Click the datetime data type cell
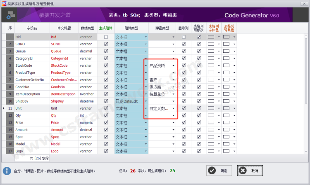Image resolution: width=310 pixels, height=185 pixels. 88,101
